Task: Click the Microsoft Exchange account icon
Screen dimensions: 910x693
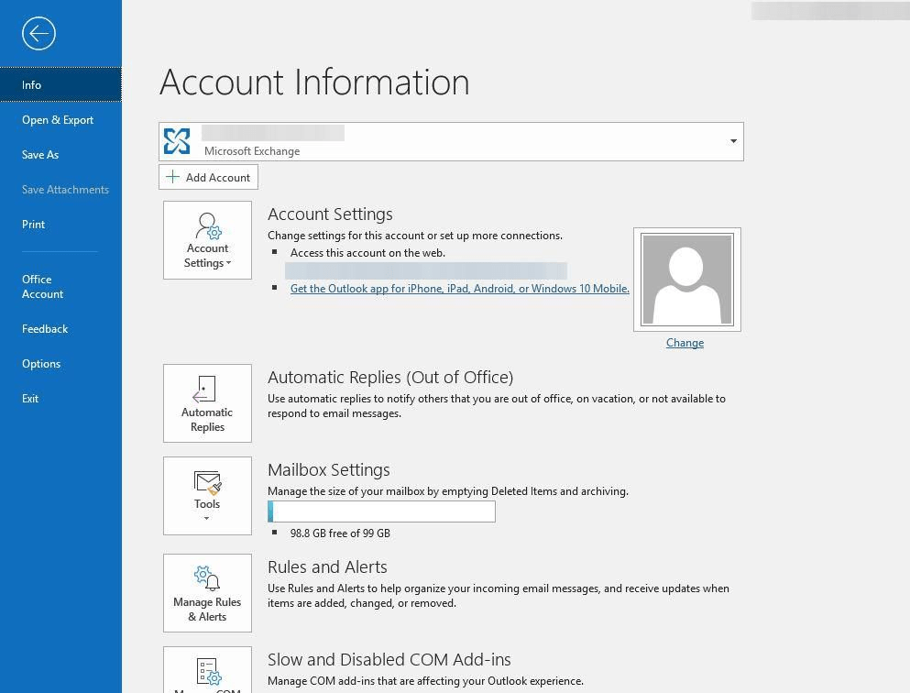Action: [x=179, y=141]
